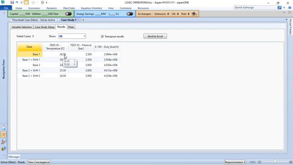Switch to the Case Study Setup tab

[x=44, y=27]
